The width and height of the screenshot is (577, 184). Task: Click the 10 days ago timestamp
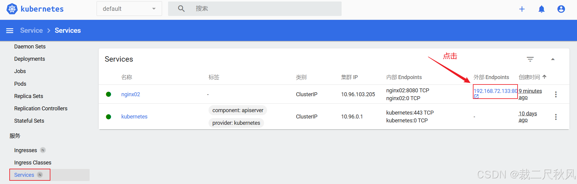point(528,117)
